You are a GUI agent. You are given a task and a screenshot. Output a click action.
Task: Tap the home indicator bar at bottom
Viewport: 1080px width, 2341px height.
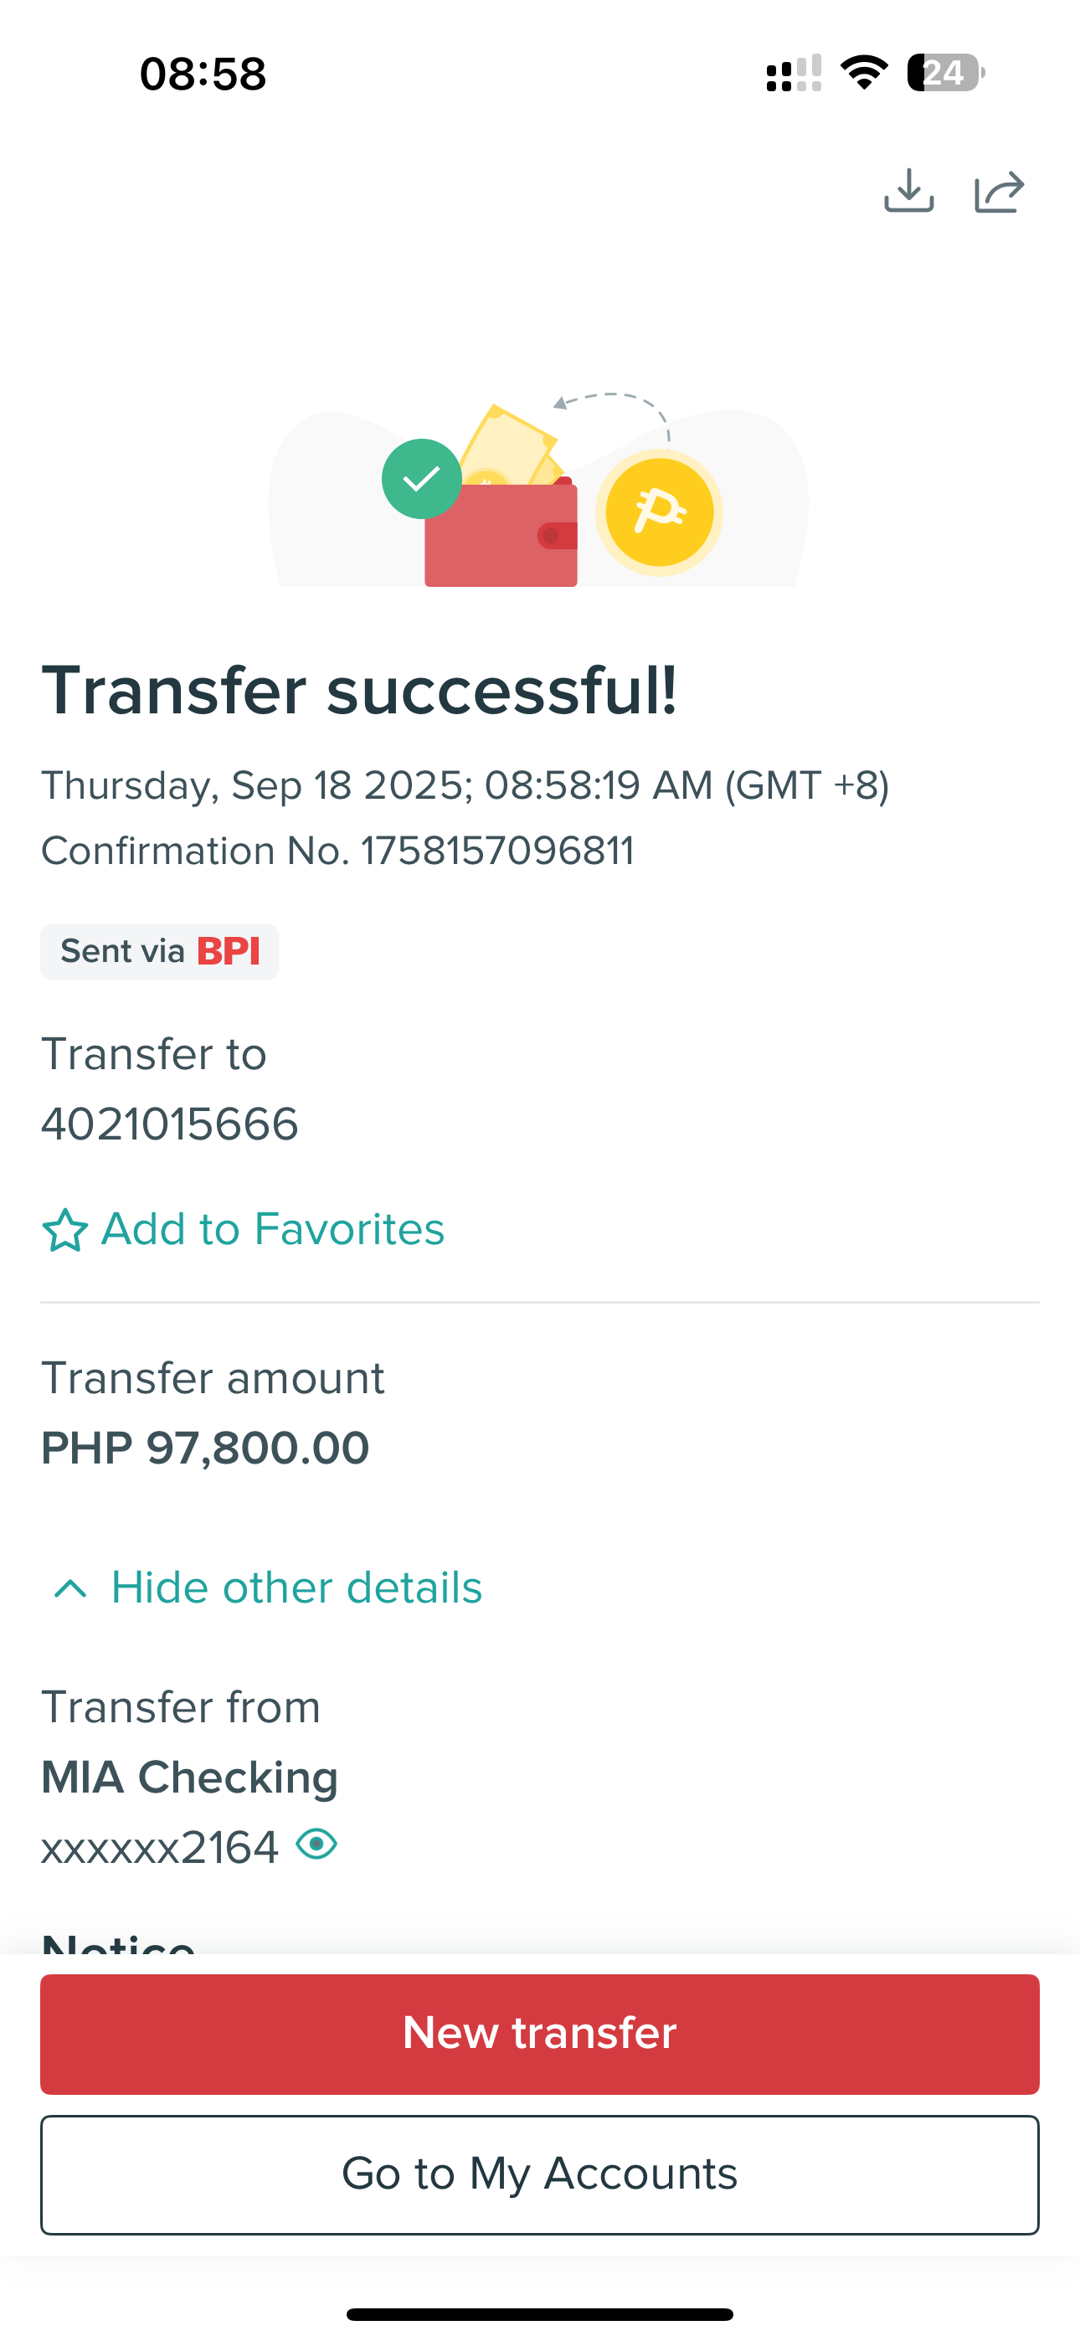[540, 2313]
